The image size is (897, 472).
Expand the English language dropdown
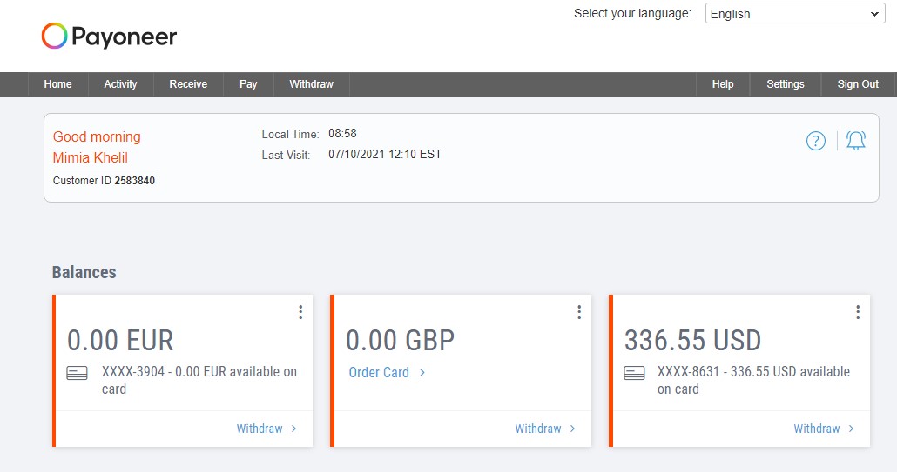pos(795,14)
